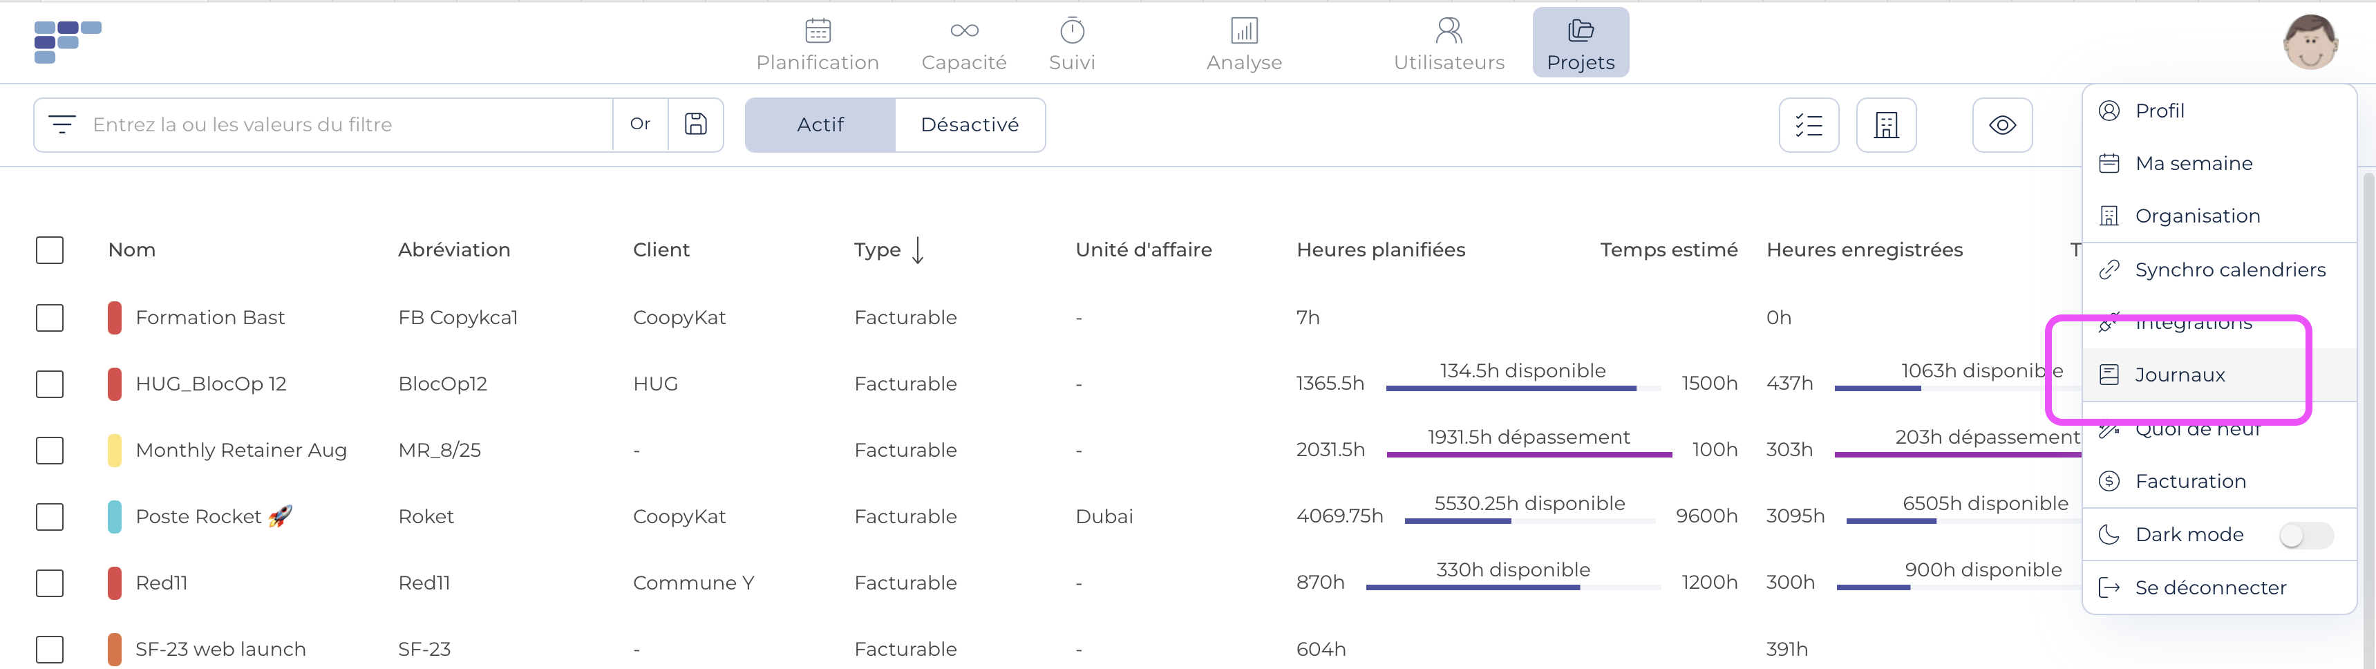The height and width of the screenshot is (669, 2376).
Task: Open the user avatar menu
Action: (x=2309, y=42)
